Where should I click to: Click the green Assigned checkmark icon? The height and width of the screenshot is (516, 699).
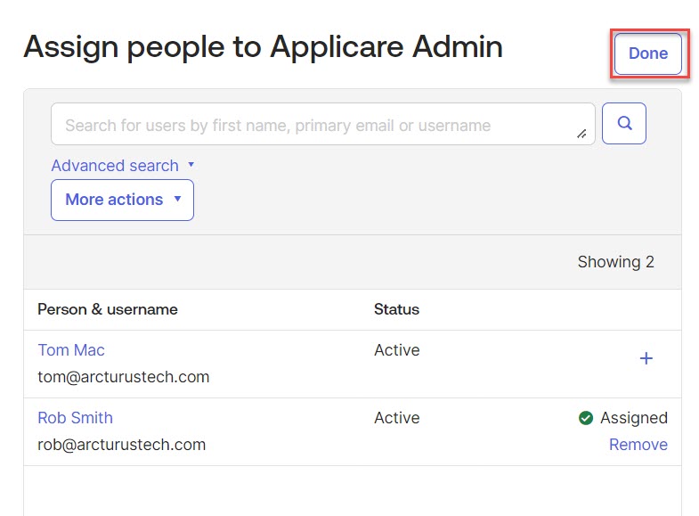(x=586, y=418)
